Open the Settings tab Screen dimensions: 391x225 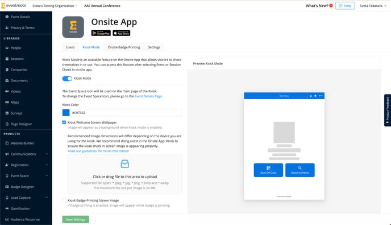click(154, 47)
